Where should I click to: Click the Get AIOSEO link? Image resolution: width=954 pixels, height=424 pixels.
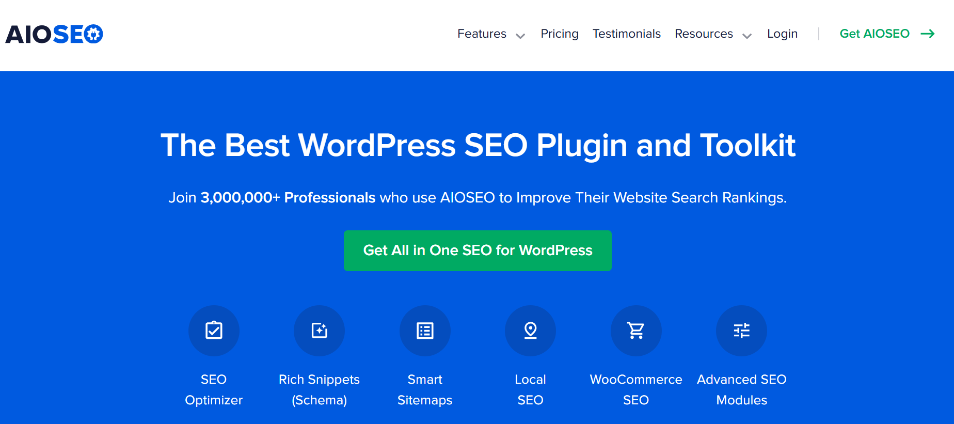click(874, 34)
